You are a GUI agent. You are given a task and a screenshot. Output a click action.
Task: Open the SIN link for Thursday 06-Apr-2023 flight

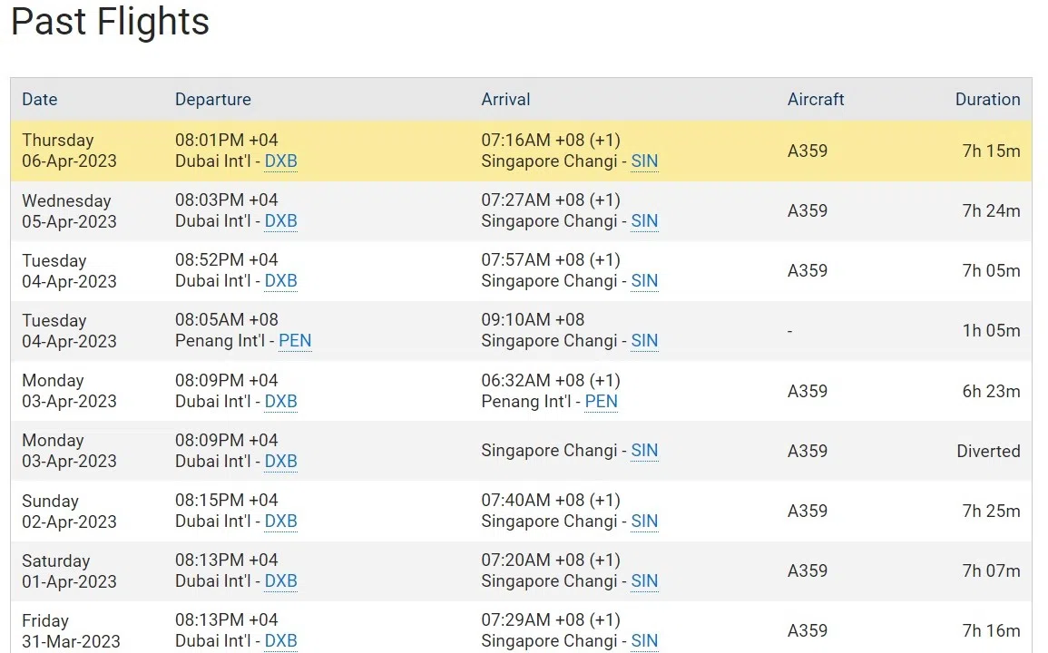pyautogui.click(x=644, y=161)
